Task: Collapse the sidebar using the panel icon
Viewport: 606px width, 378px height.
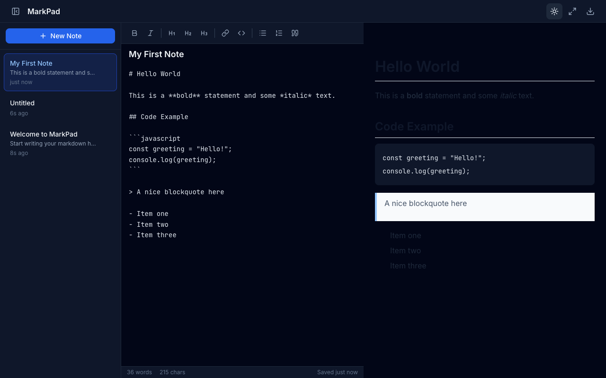Action: [15, 11]
